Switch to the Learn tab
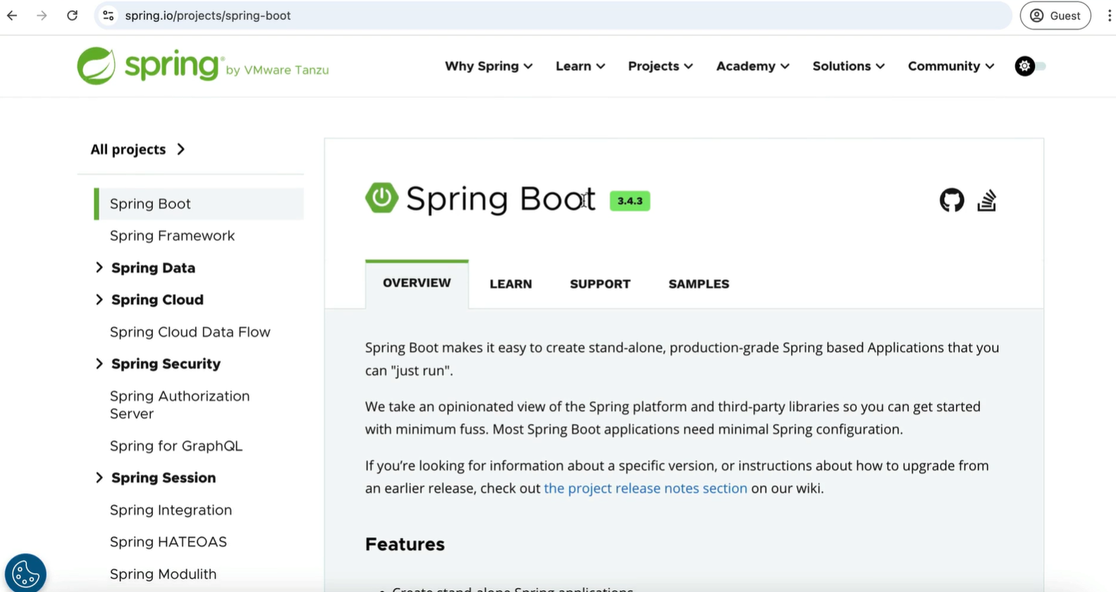This screenshot has width=1116, height=592. pos(510,284)
